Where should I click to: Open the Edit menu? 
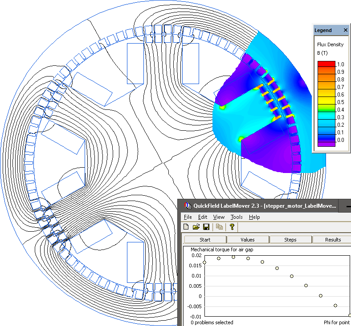(x=203, y=217)
